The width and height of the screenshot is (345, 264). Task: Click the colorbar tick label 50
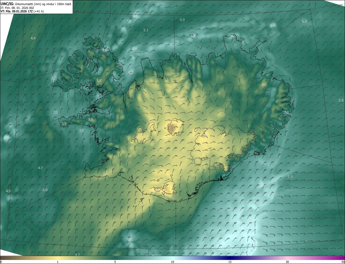click(343, 262)
